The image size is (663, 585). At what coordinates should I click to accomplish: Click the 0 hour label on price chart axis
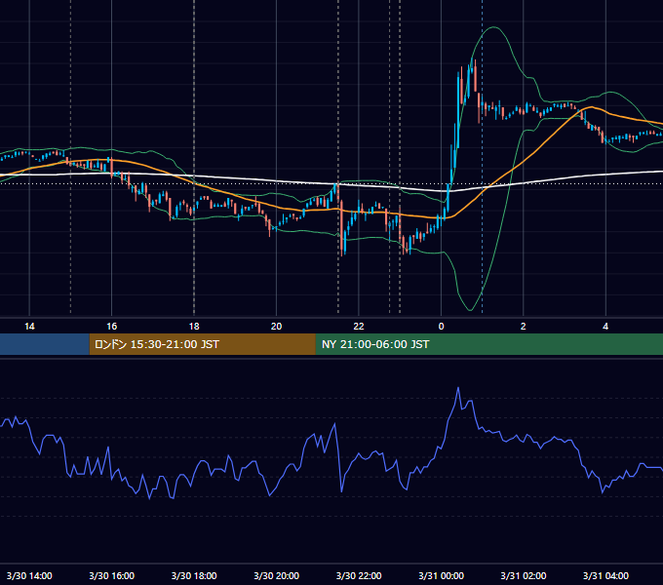(441, 327)
